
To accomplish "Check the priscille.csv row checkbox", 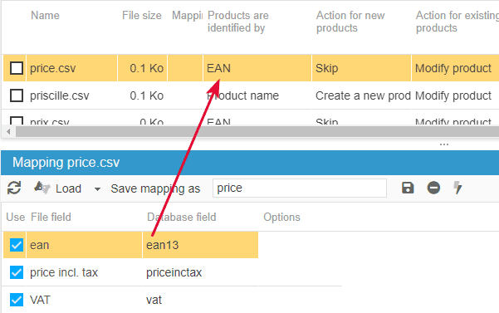I will [x=17, y=95].
